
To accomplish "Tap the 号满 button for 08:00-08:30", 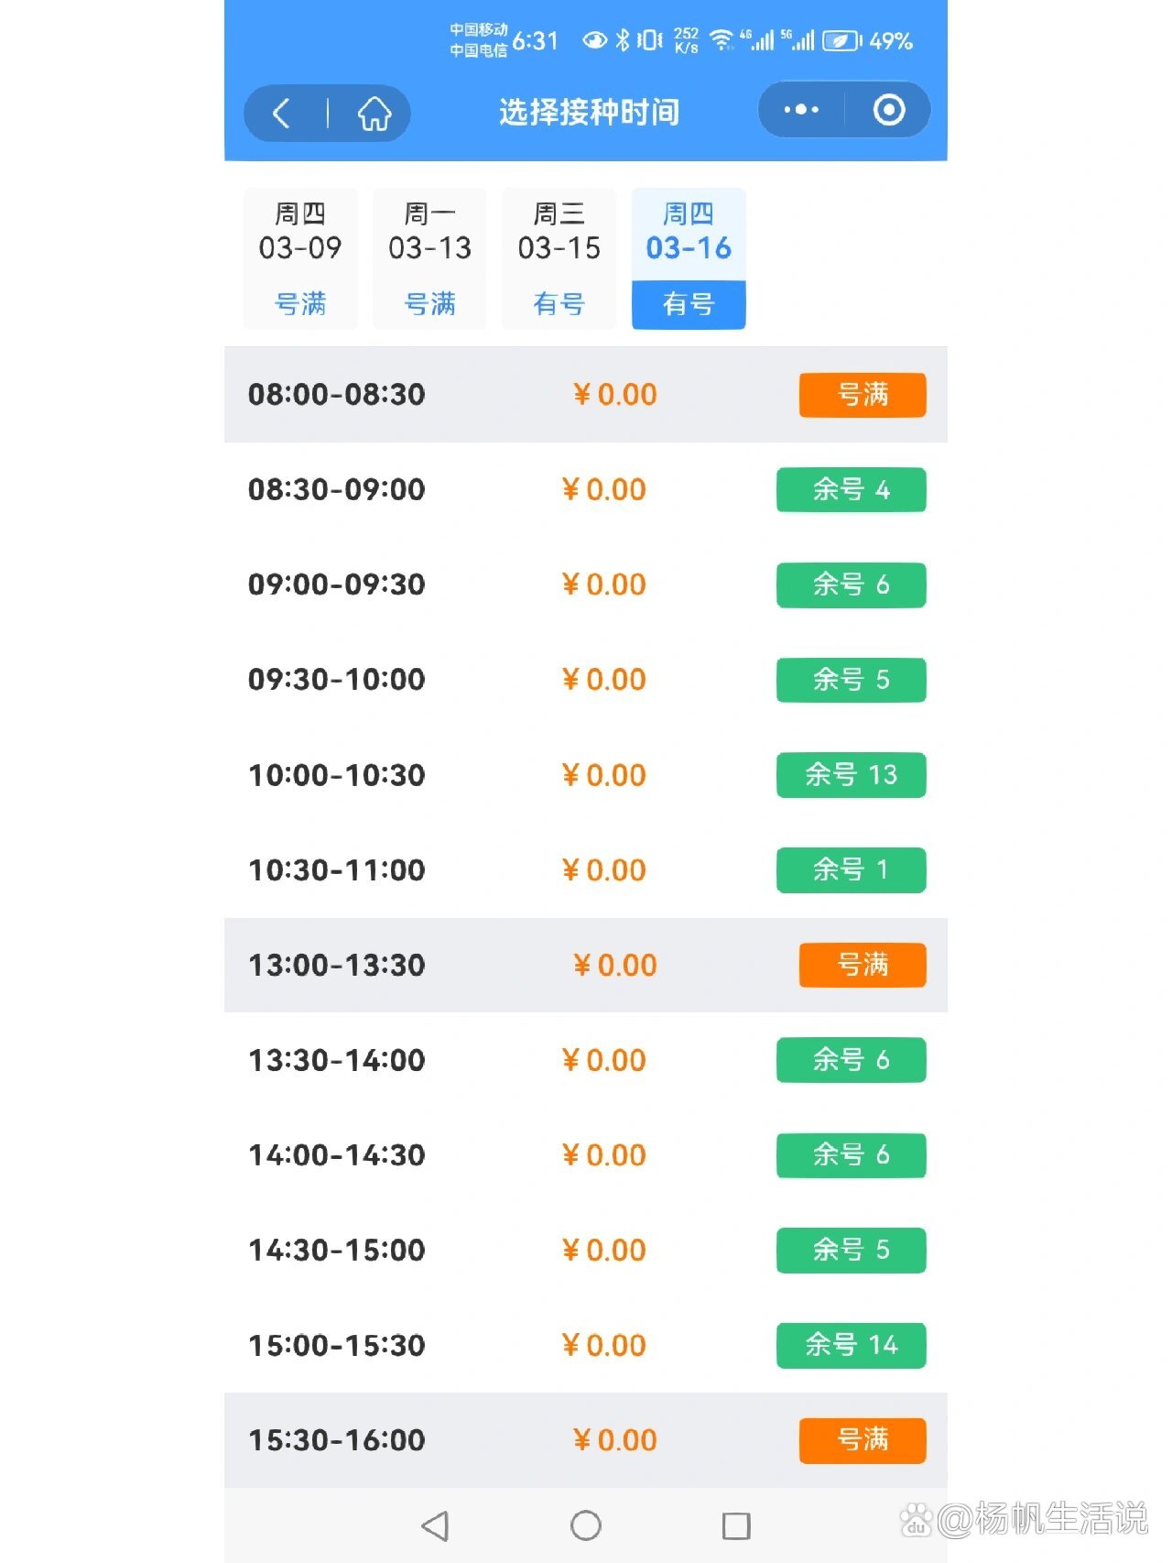I will click(x=862, y=395).
